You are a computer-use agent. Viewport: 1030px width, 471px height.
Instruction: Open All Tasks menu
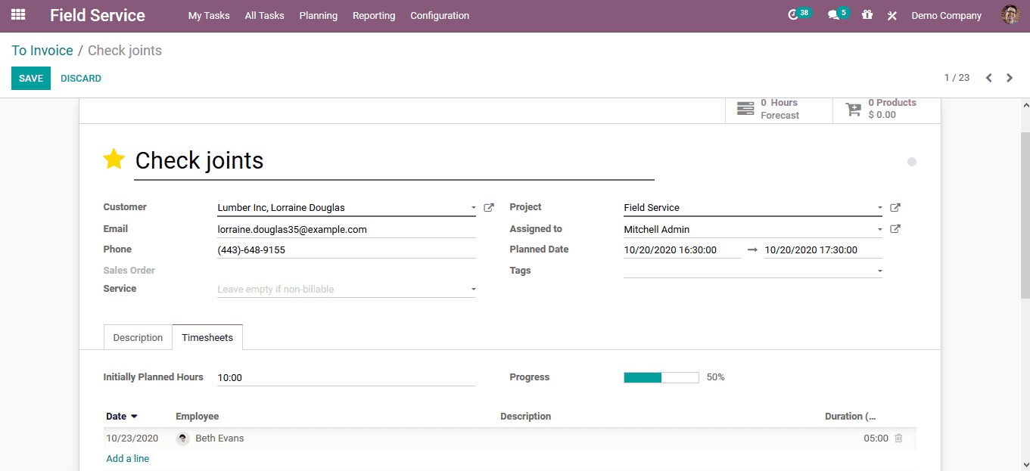point(265,15)
